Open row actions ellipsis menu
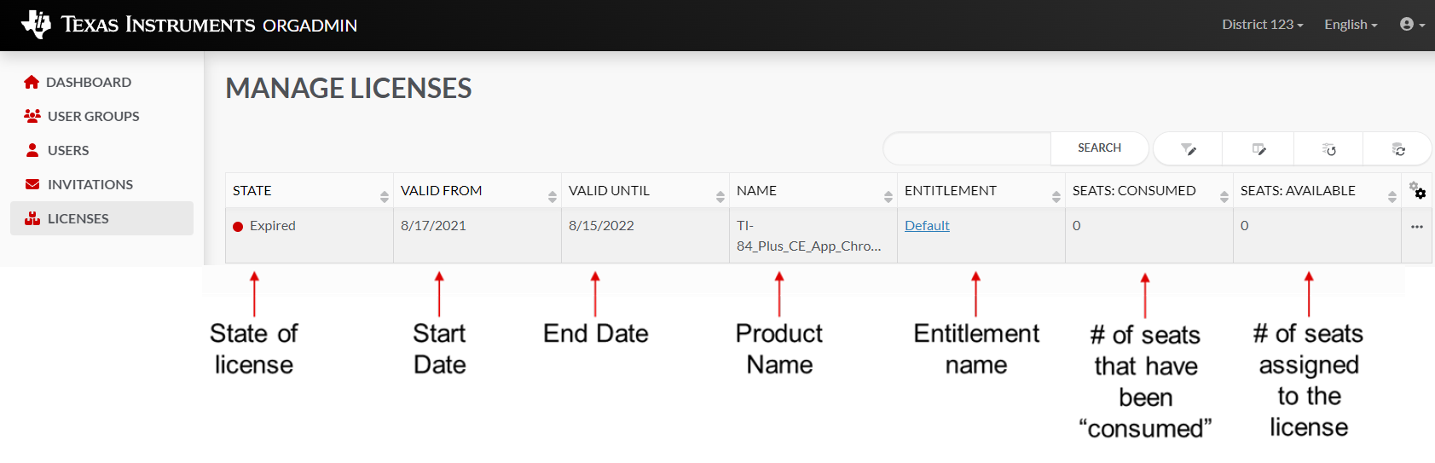The height and width of the screenshot is (463, 1435). click(x=1416, y=227)
